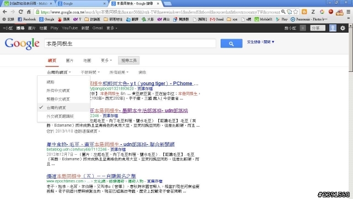Open a new tab with the new-tab button
This screenshot has height=199, width=353.
(167, 4)
